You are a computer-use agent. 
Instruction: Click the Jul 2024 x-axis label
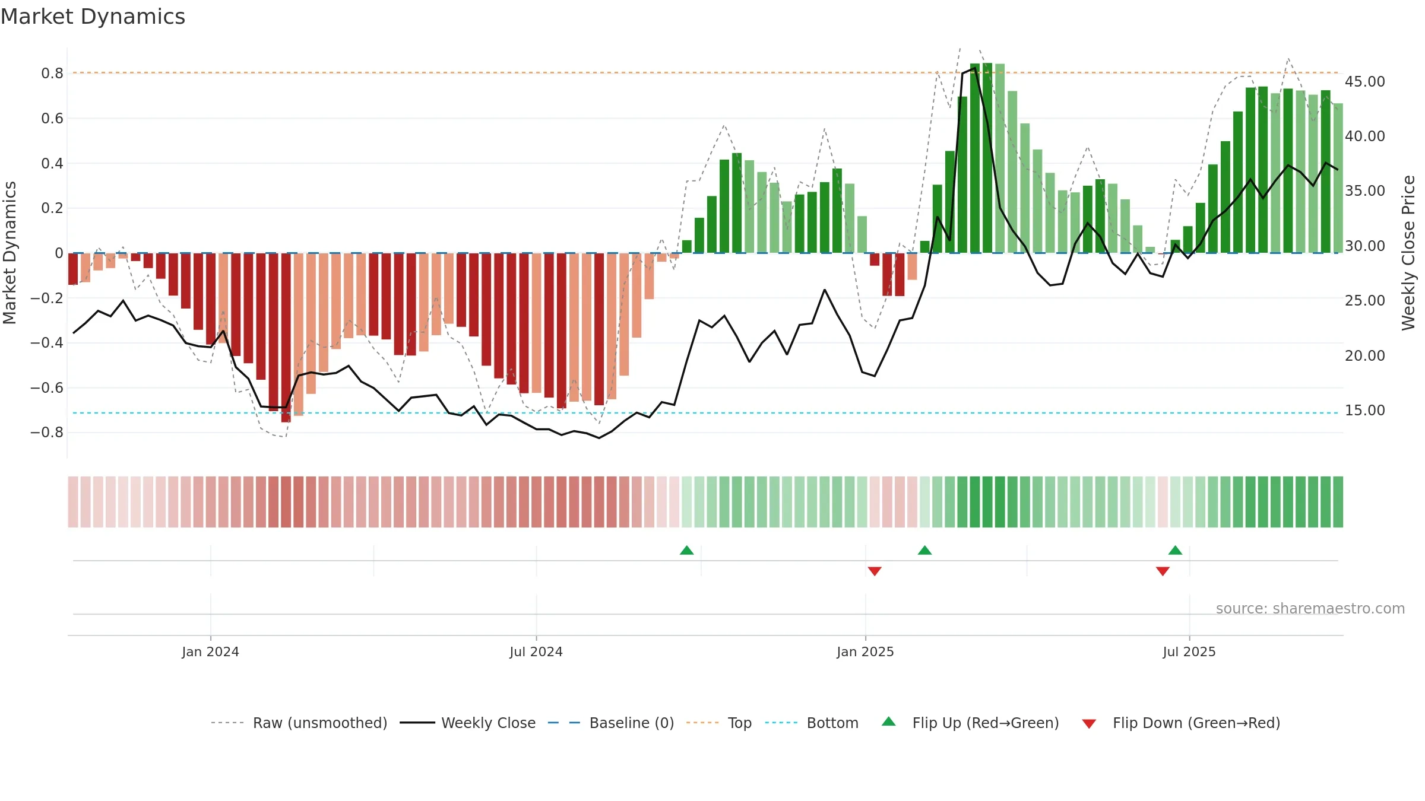click(536, 652)
